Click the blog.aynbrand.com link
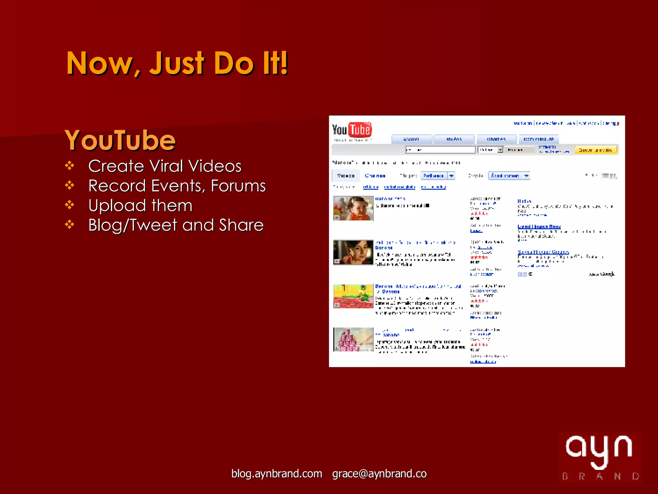 [x=277, y=473]
